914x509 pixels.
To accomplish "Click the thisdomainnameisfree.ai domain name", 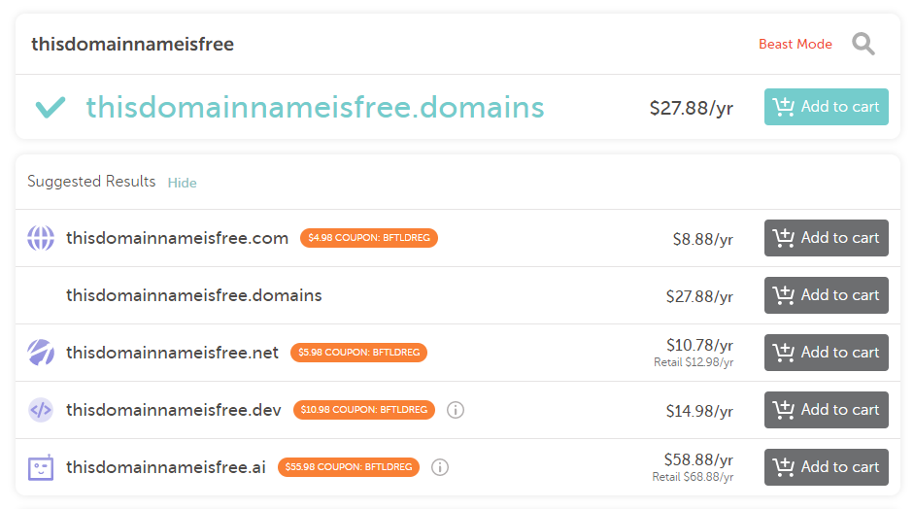I will point(166,467).
